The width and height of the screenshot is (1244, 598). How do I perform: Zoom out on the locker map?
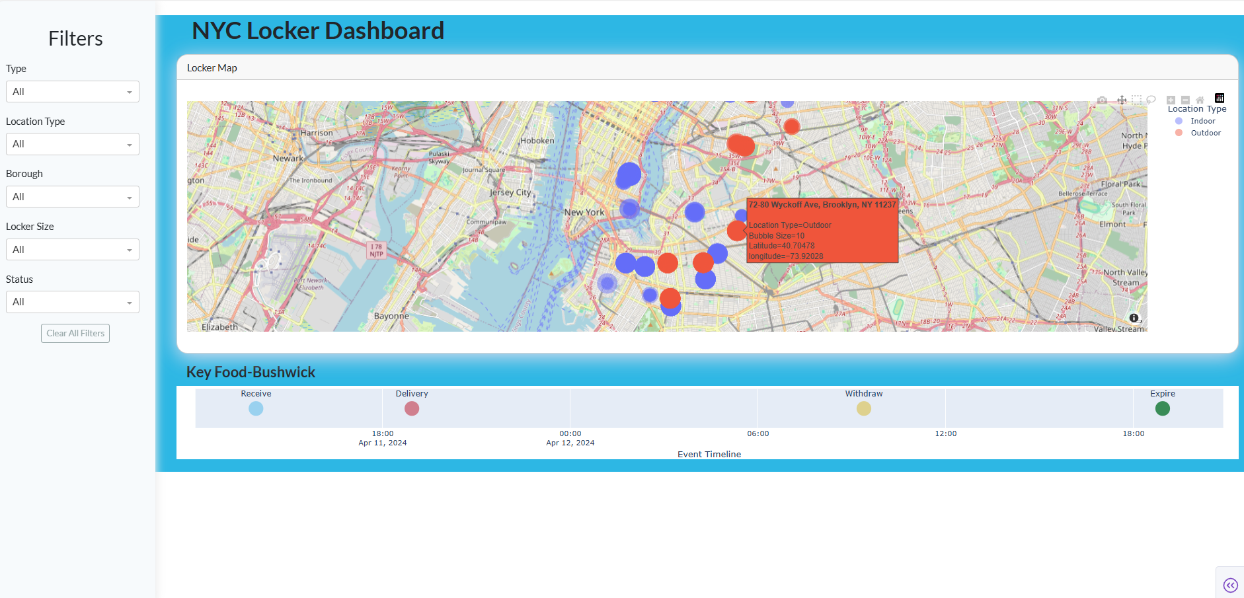(1185, 100)
